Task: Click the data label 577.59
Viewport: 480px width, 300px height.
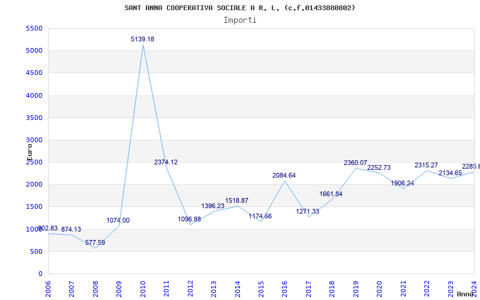Action: [x=95, y=242]
